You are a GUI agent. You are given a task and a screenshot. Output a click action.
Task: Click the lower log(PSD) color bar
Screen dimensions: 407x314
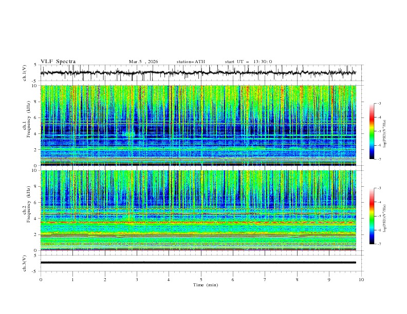[x=372, y=216]
